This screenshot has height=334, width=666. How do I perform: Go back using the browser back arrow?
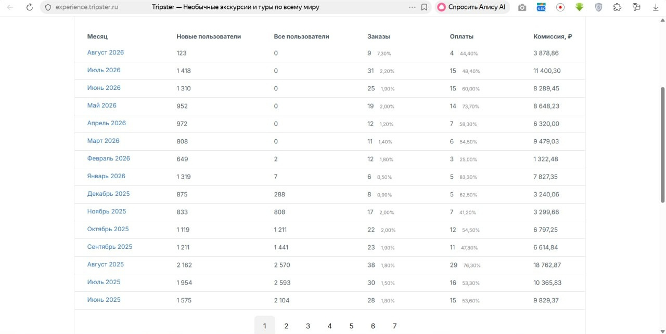pos(10,7)
